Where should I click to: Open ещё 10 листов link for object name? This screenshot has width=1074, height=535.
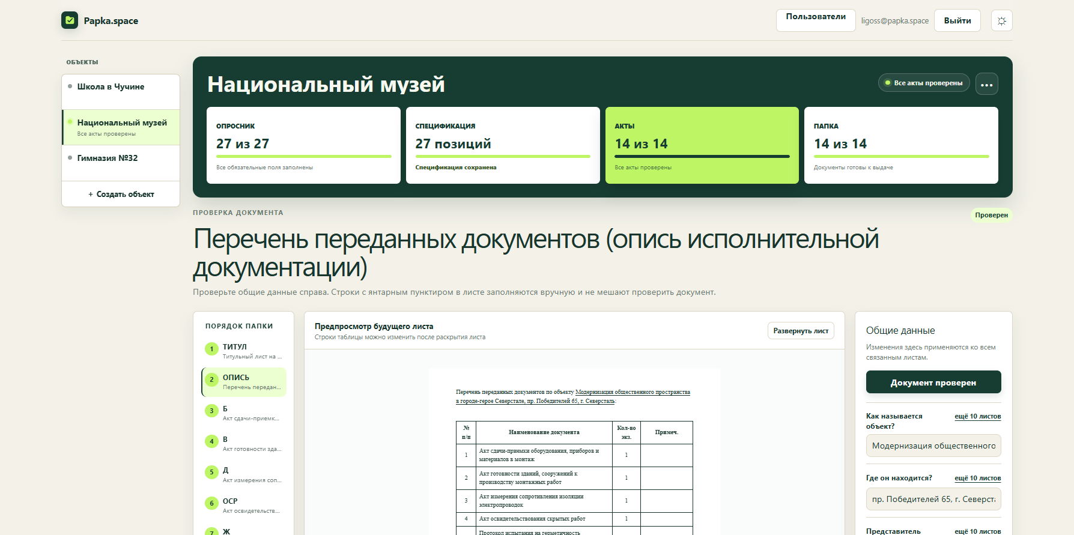977,416
